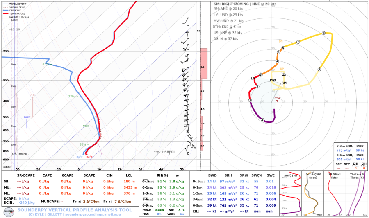Viewport: 369px width, 218px height.
Task: Click the 0-.5km SWζ% value 55
Action: pyautogui.click(x=256, y=181)
